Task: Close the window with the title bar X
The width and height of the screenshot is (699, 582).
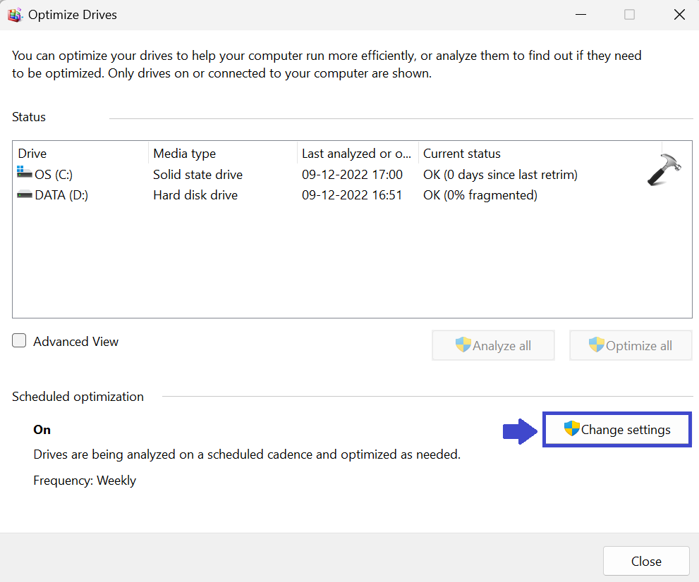Action: pyautogui.click(x=679, y=15)
